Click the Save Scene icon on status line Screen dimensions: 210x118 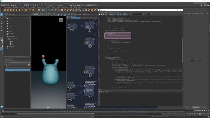pos(16,5)
